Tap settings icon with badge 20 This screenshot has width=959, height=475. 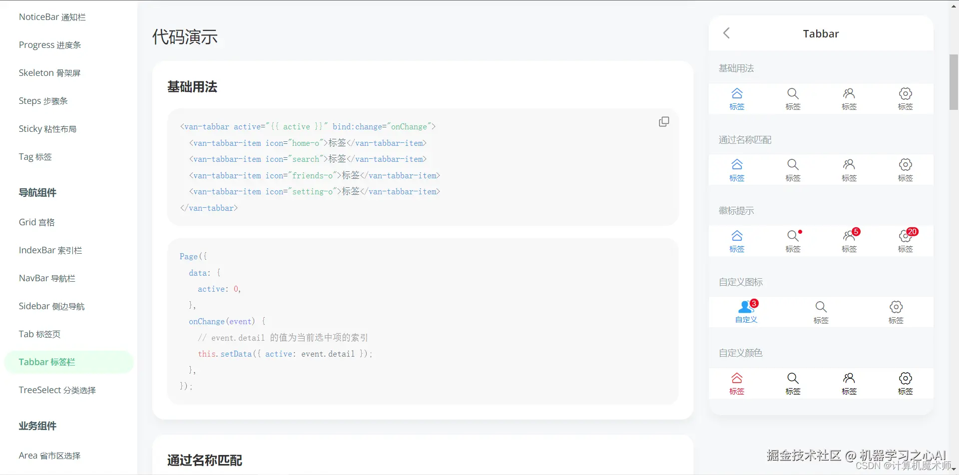pos(906,236)
